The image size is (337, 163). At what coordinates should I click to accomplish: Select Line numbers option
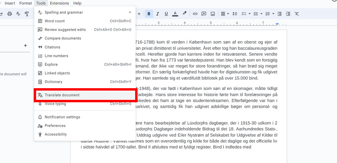pos(85,56)
